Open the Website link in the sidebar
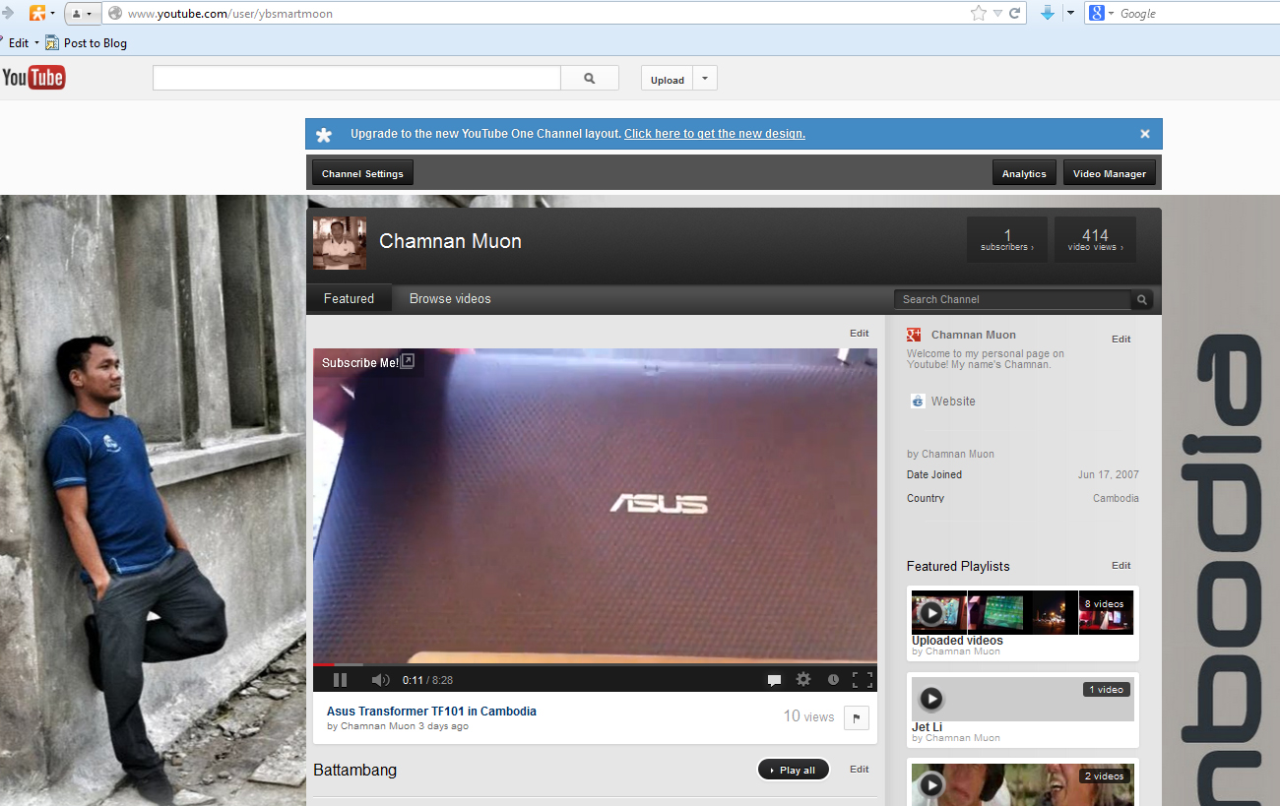Image resolution: width=1280 pixels, height=806 pixels. click(953, 402)
